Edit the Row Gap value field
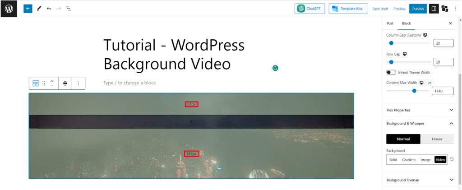This screenshot has width=462, height=190. pos(444,62)
